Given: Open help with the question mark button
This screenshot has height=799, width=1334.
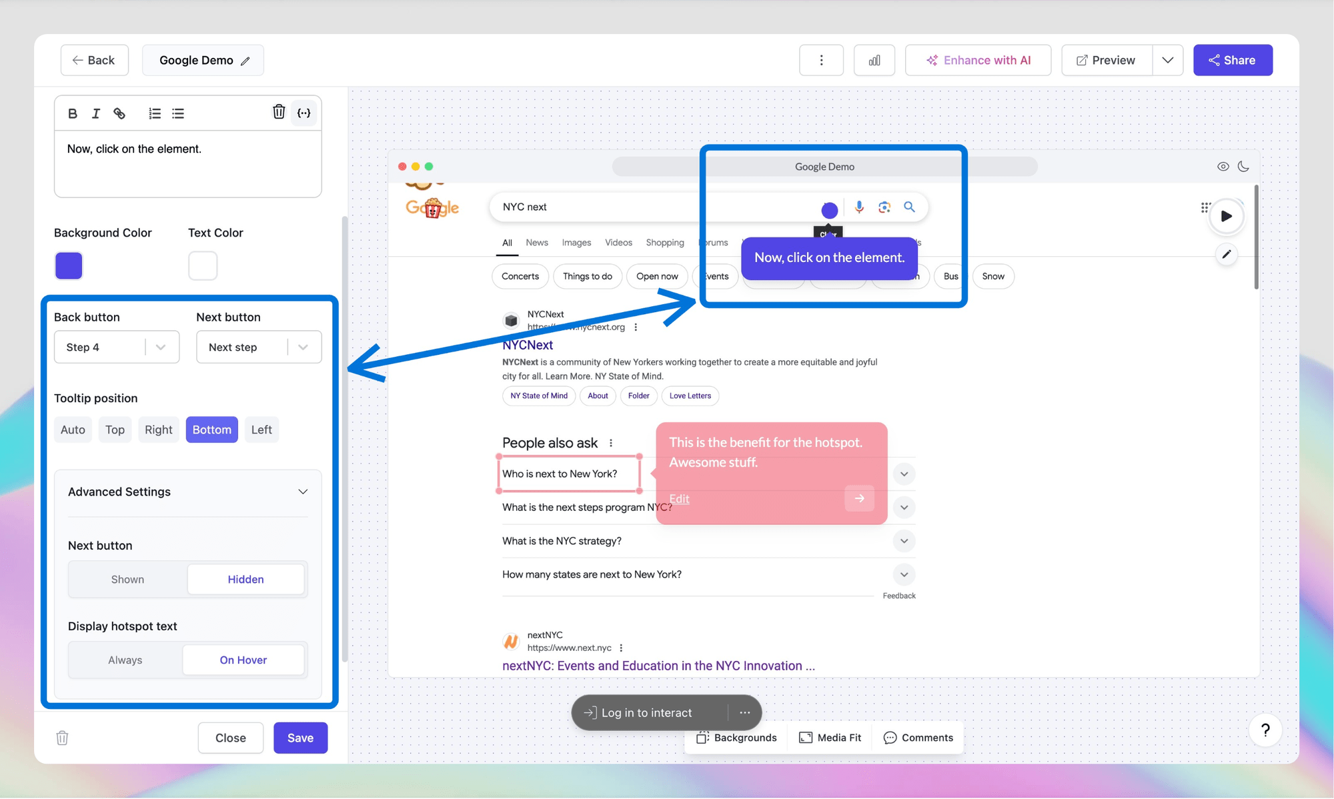Looking at the screenshot, I should [x=1265, y=730].
